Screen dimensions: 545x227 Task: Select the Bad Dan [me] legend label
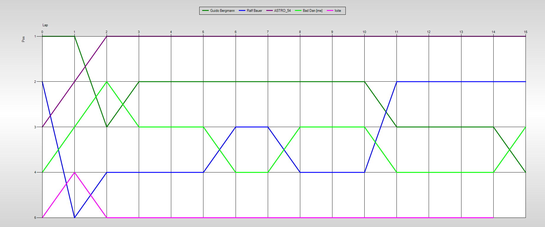[x=312, y=11]
